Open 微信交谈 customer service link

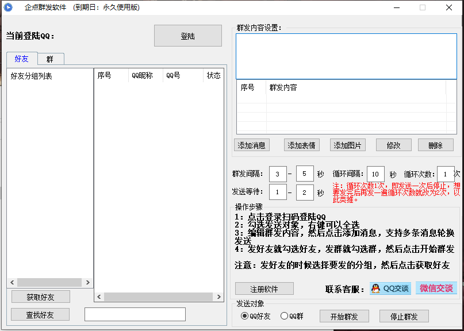click(x=436, y=288)
